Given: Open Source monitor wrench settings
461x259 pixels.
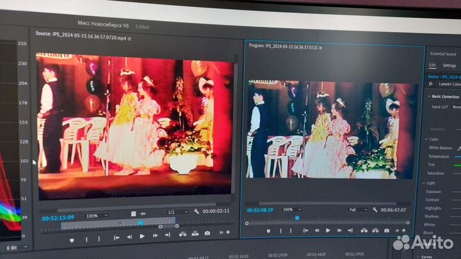Looking at the screenshot, I should [197, 212].
